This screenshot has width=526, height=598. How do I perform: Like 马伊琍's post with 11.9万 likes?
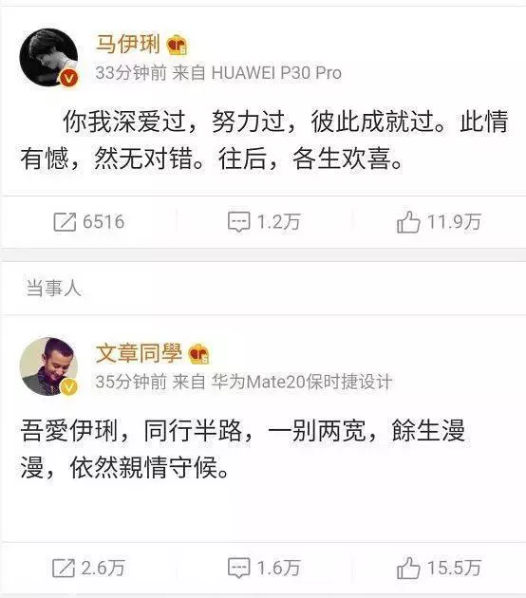(x=439, y=222)
